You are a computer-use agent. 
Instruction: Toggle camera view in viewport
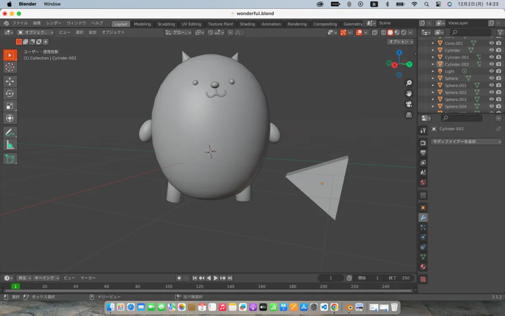pyautogui.click(x=409, y=104)
